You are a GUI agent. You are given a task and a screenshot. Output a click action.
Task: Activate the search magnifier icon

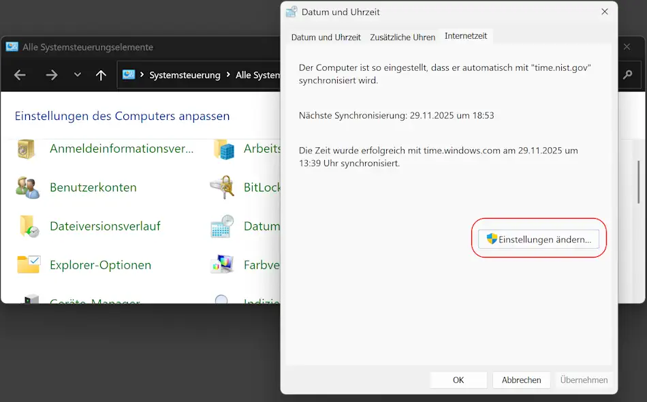(627, 75)
